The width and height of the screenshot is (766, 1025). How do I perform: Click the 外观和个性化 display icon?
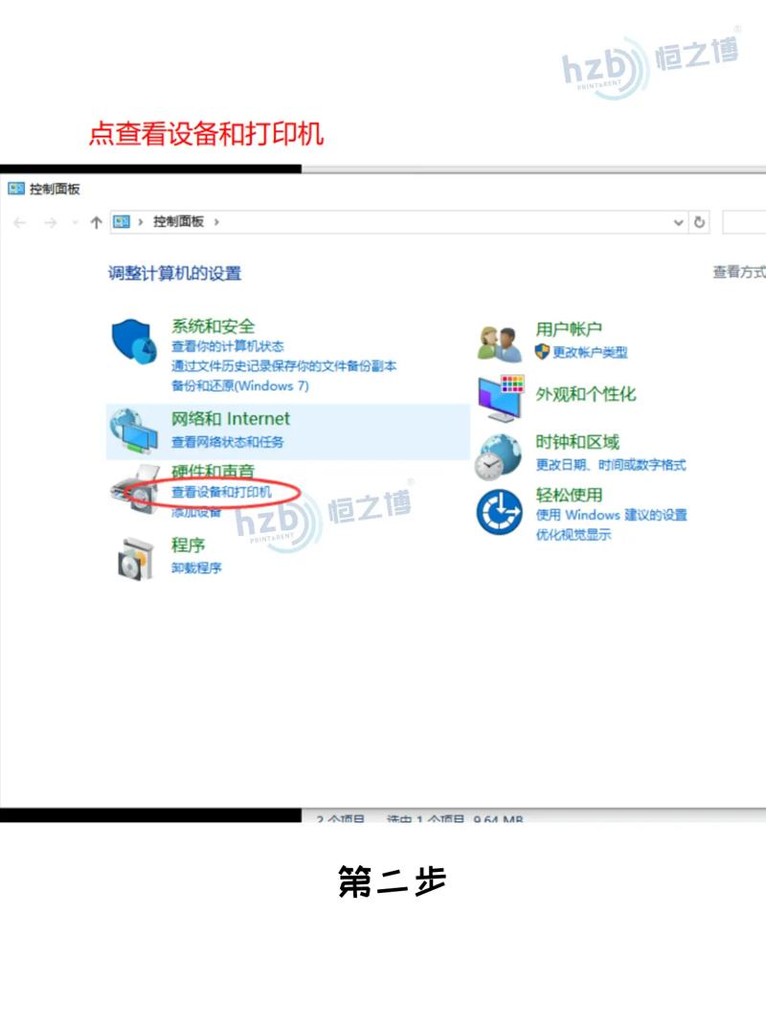498,397
